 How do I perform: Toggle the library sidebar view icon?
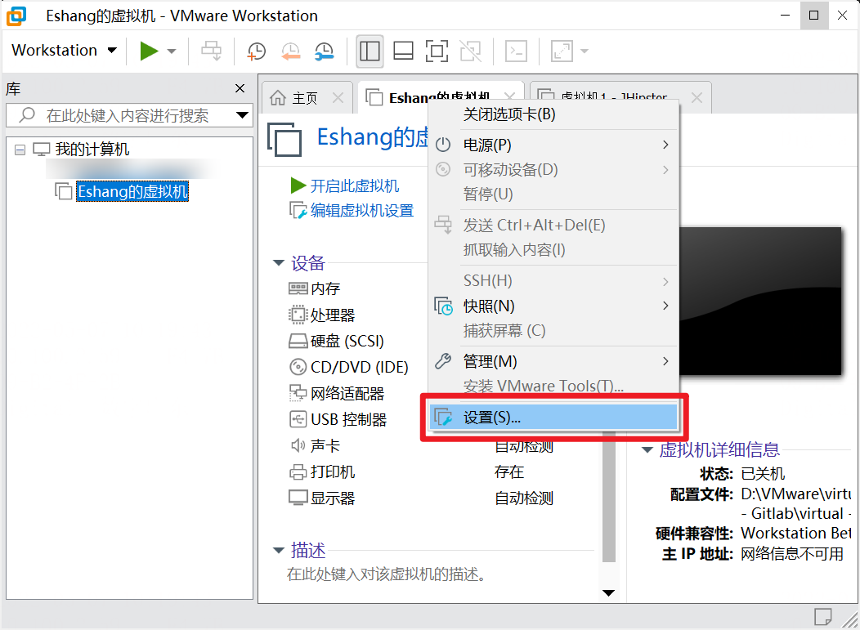click(370, 51)
